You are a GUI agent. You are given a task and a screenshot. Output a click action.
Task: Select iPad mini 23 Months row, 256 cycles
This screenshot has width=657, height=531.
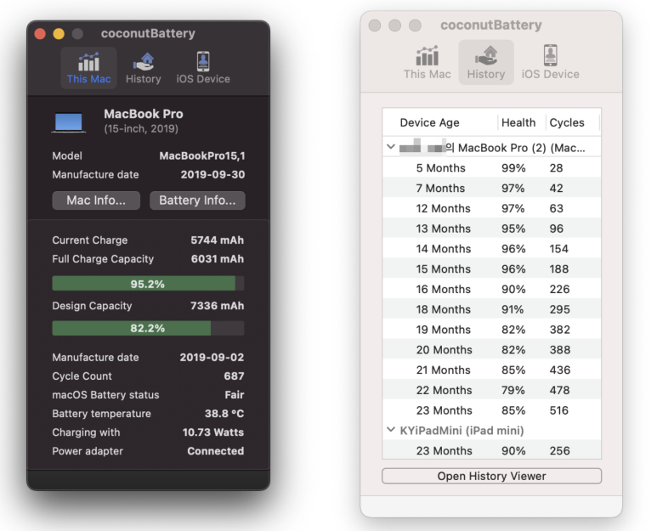click(x=491, y=450)
